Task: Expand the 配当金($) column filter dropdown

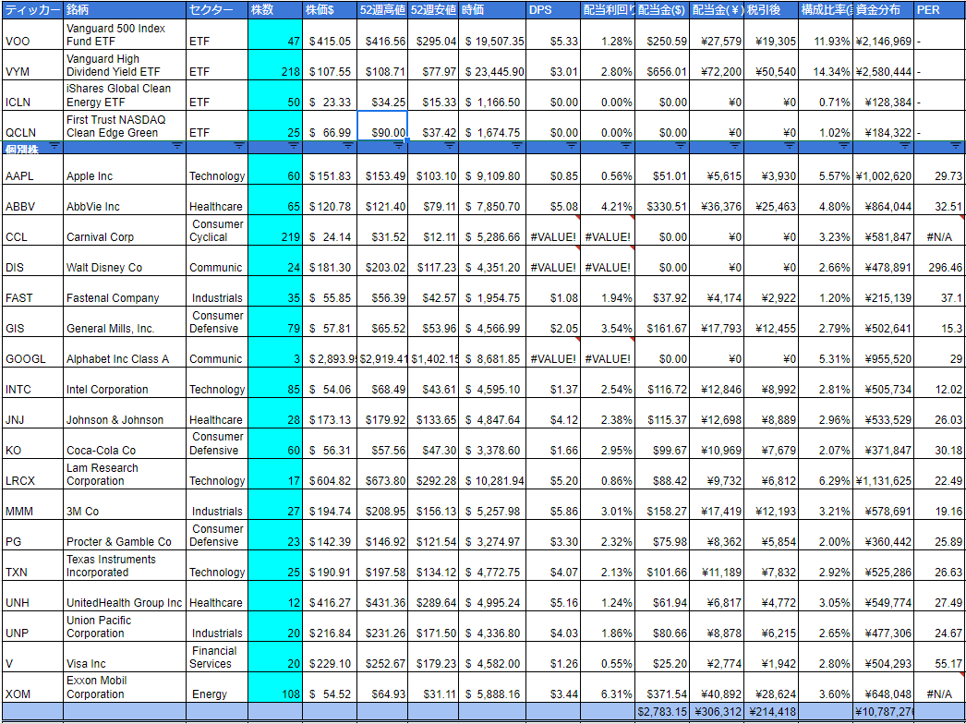Action: (680, 145)
